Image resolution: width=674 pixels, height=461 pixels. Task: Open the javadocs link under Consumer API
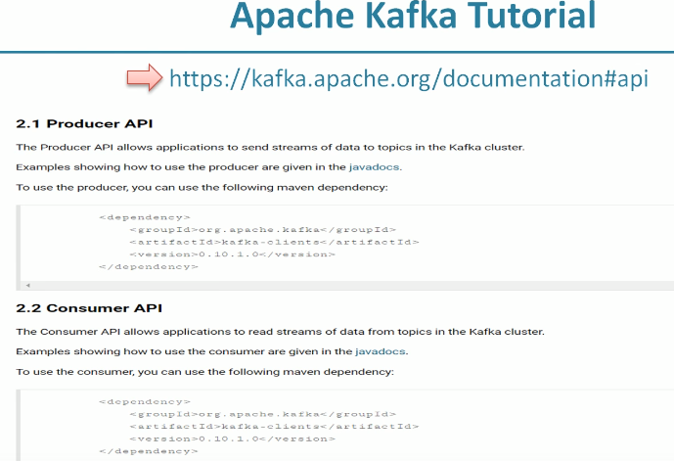click(380, 351)
